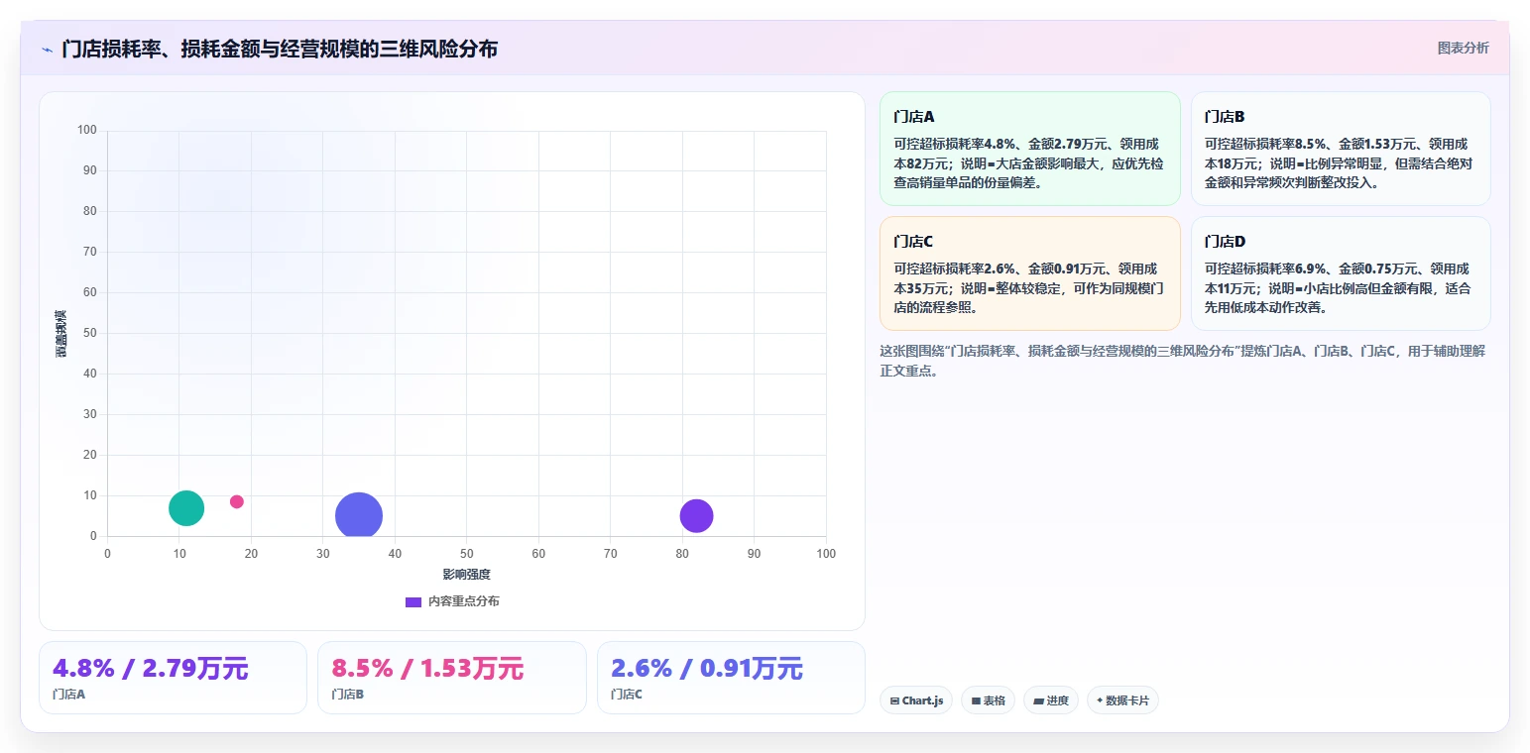This screenshot has width=1530, height=753.
Task: Open the 门店C info card
Action: pos(1029,273)
